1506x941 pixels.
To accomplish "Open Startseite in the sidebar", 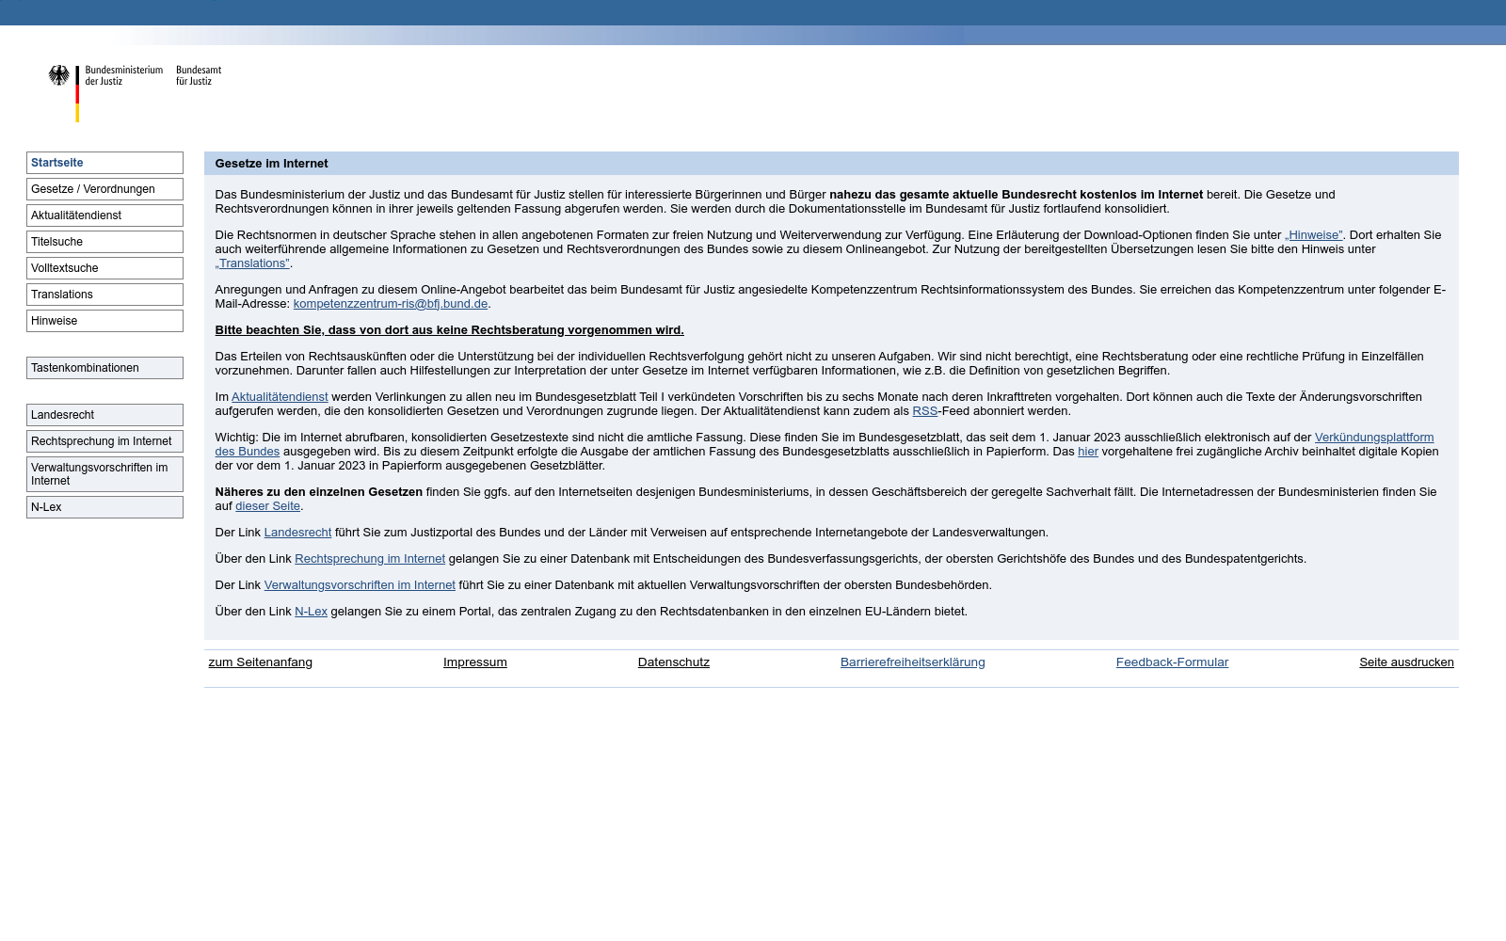I will (104, 163).
